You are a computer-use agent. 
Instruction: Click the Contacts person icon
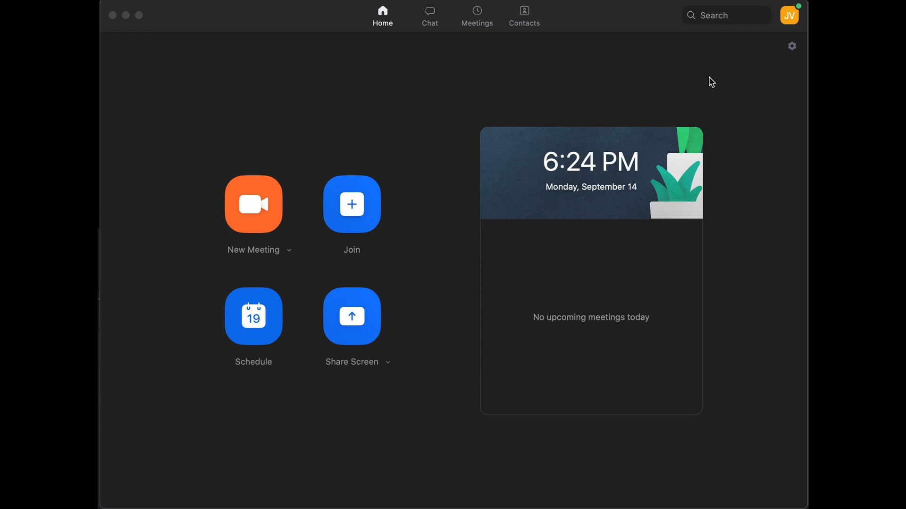pos(524,10)
